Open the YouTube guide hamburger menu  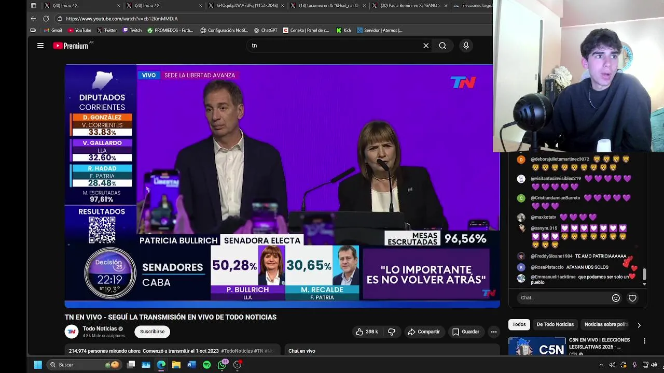(40, 46)
